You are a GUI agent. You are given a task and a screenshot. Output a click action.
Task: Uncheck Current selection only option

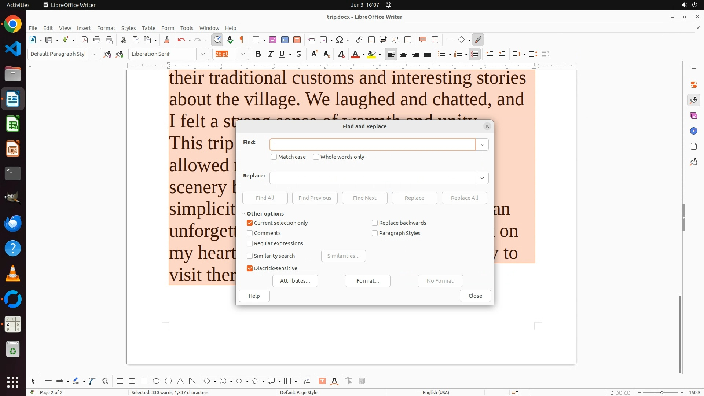250,223
